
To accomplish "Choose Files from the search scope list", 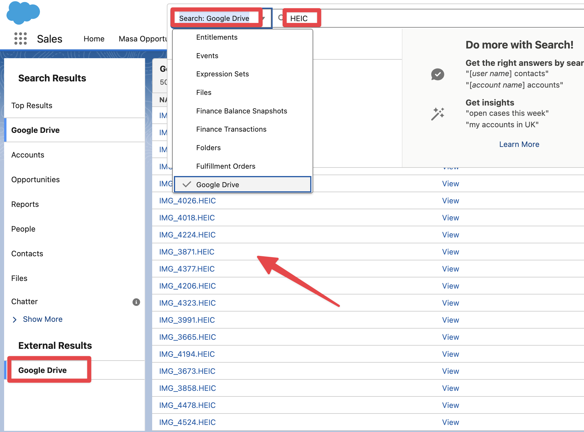I will point(204,93).
